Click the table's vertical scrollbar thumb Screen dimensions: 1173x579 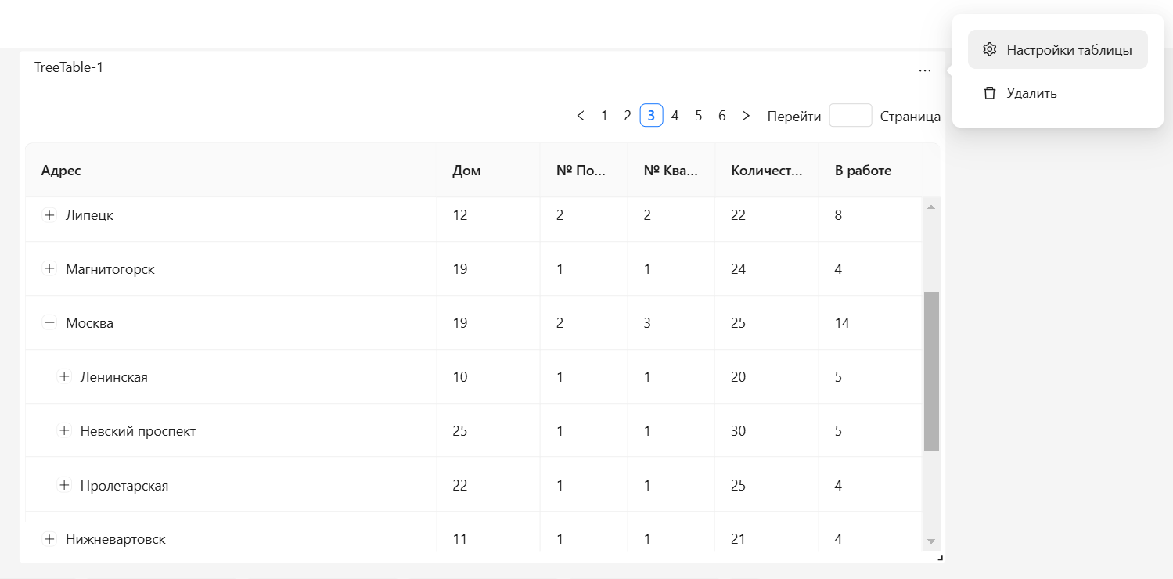(x=931, y=372)
